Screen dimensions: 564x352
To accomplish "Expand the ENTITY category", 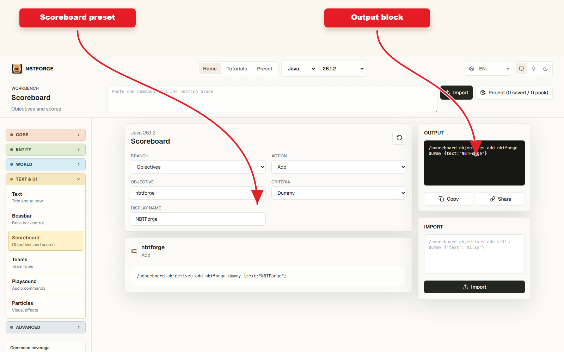I will coord(45,150).
